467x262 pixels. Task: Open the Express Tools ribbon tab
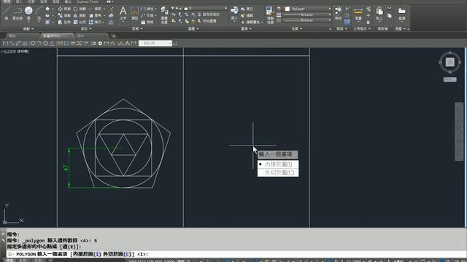(88, 1)
